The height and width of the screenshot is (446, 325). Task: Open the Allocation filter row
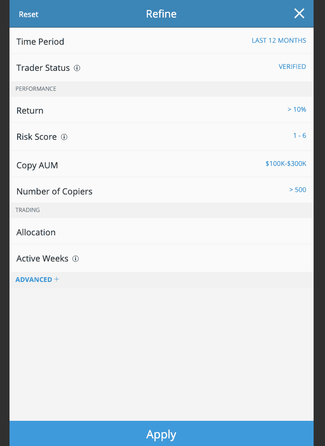pos(162,231)
